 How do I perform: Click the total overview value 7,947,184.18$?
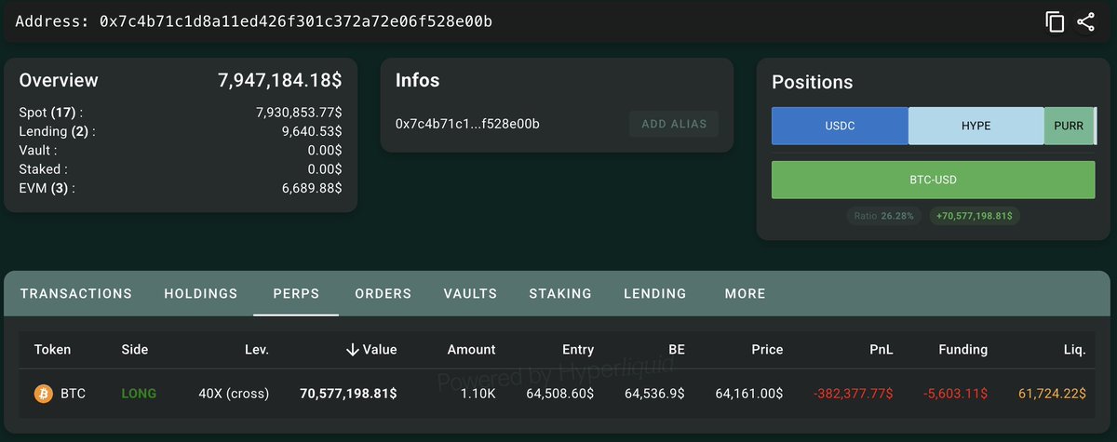coord(279,81)
